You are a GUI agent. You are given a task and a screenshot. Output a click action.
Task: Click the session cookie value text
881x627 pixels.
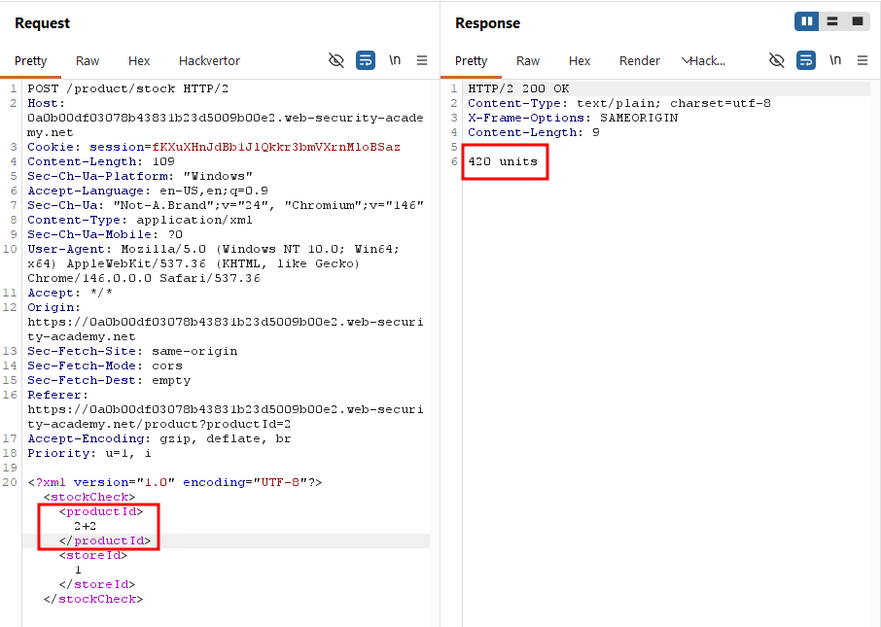point(276,147)
